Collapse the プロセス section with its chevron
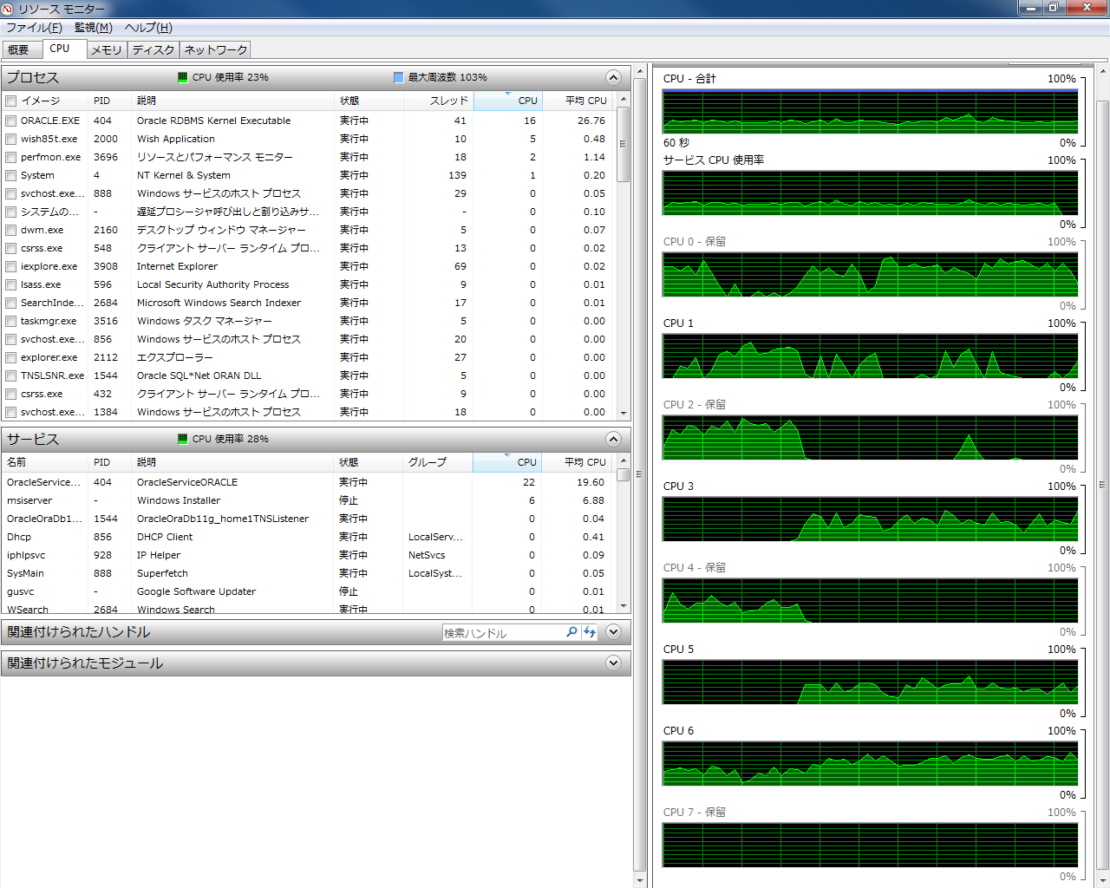 613,77
